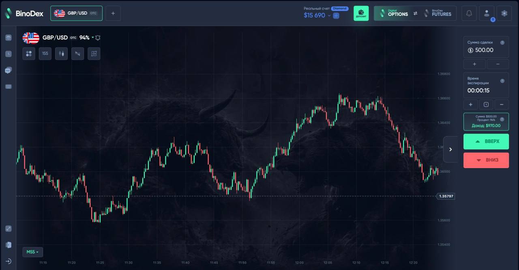Open the M55 dropdown at chart bottom
The width and height of the screenshot is (519, 270).
click(33, 252)
